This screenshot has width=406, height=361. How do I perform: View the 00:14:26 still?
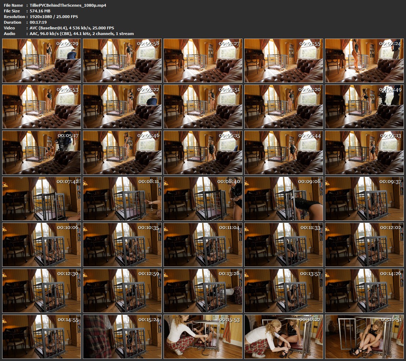[x=364, y=291]
